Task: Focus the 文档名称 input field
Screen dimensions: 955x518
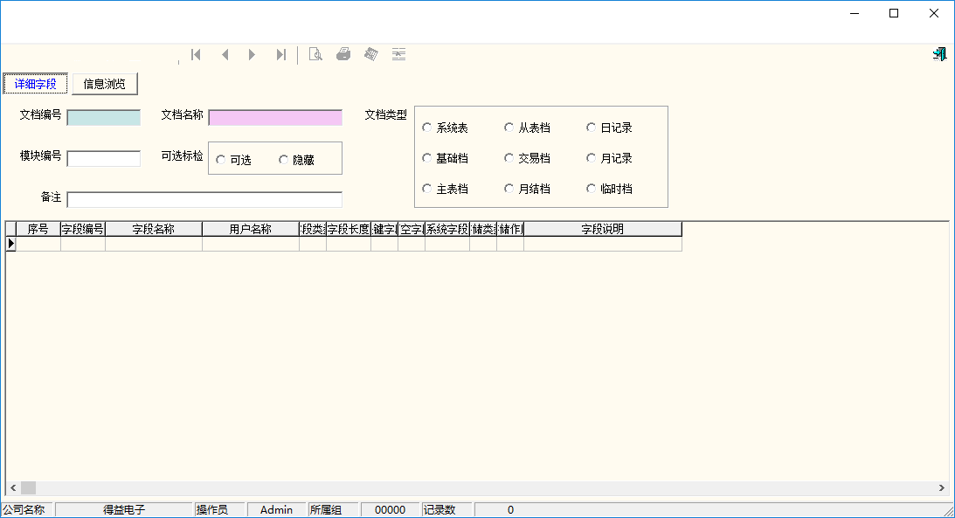Action: pyautogui.click(x=275, y=117)
